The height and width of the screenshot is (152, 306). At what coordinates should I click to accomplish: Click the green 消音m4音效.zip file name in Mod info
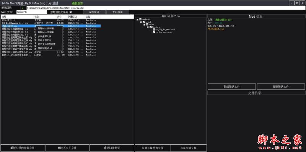click(223, 20)
